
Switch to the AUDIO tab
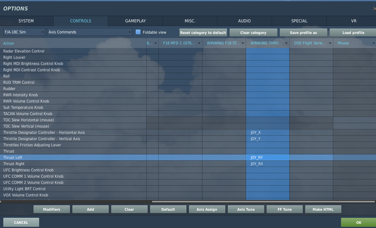[244, 21]
